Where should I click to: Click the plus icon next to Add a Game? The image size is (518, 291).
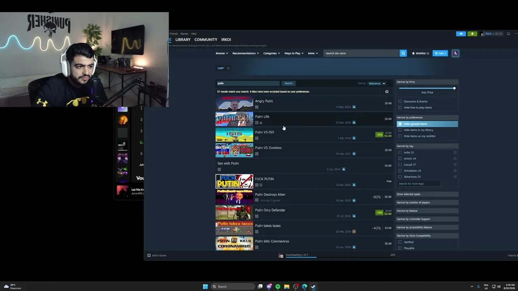[x=149, y=255]
